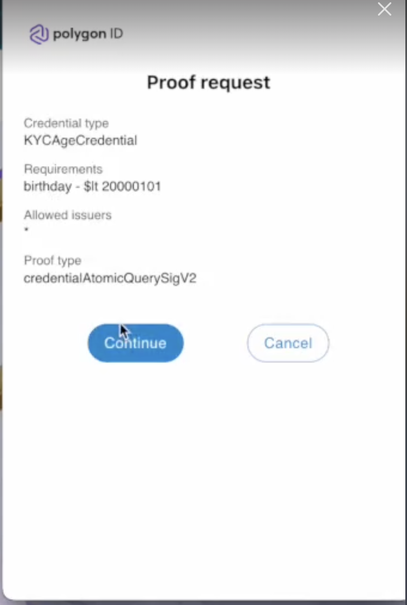This screenshot has width=407, height=605.
Task: Click the Proof type label
Action: (53, 261)
